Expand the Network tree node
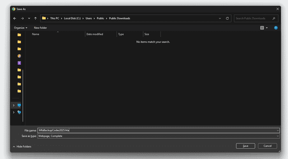Screen dimensions: 288x159 tap(14, 112)
